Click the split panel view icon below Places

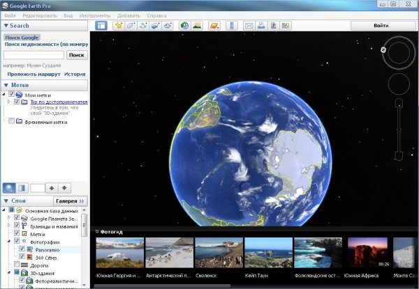tap(22, 188)
